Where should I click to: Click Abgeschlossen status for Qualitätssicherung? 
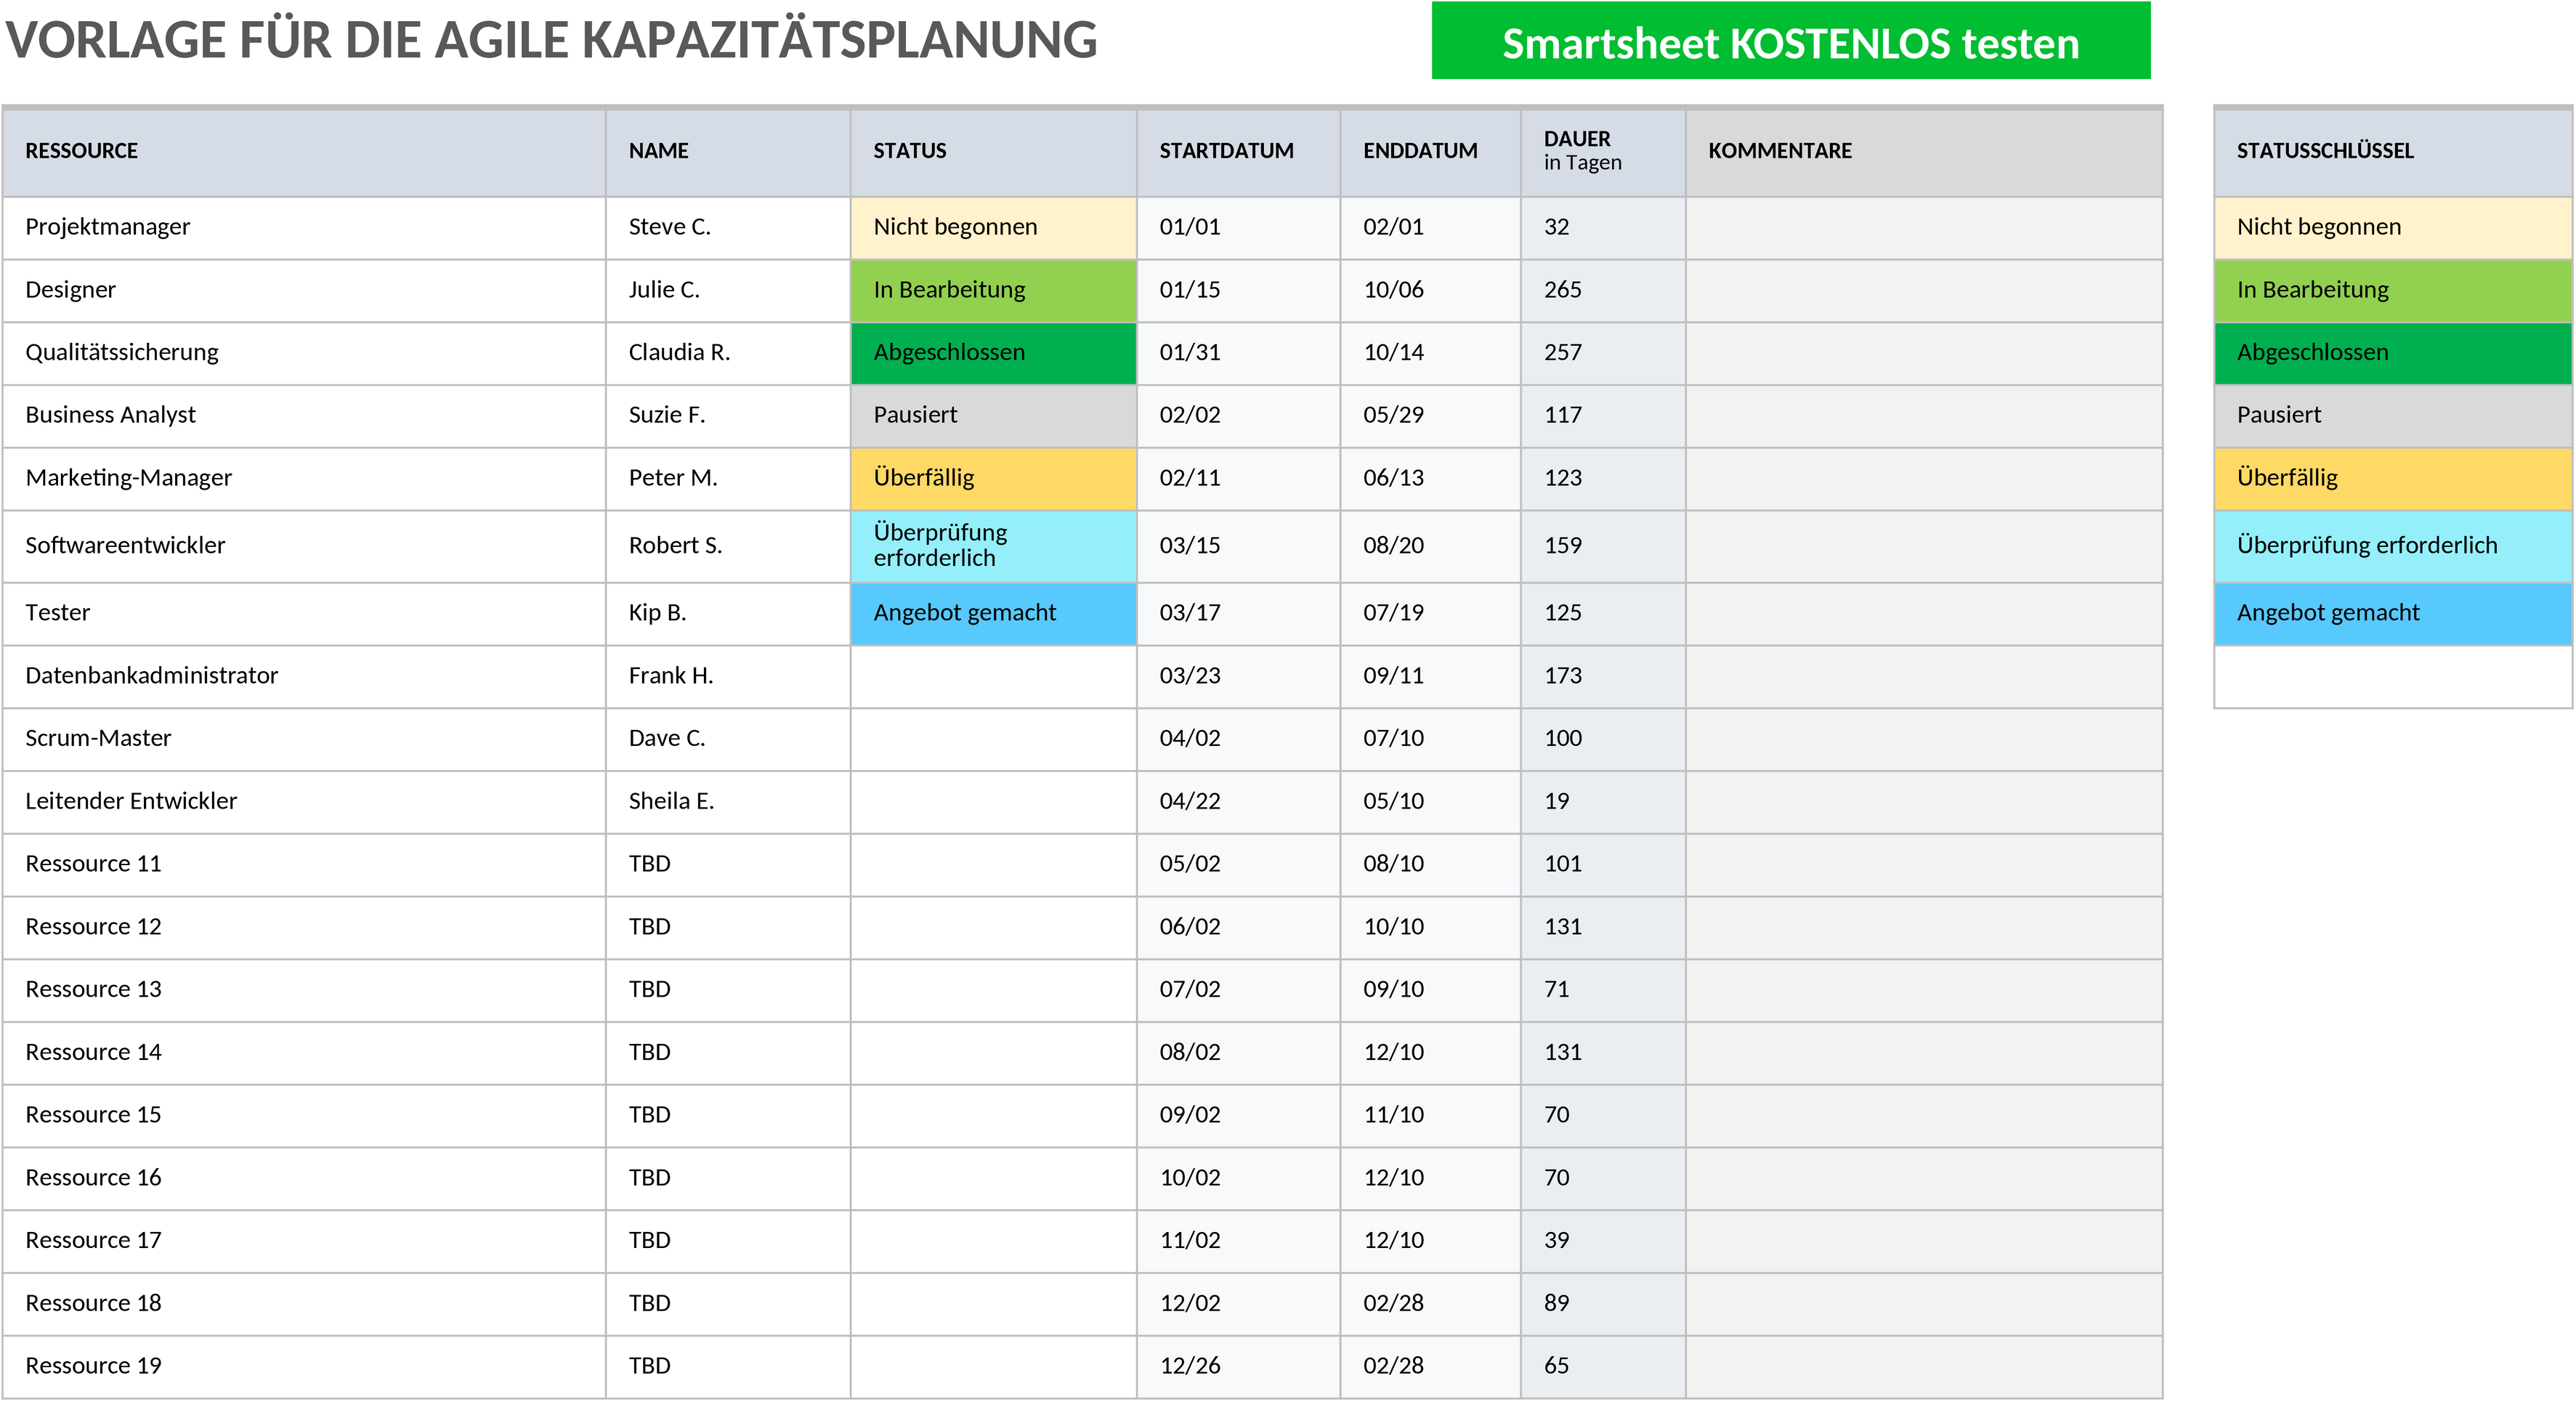994,353
